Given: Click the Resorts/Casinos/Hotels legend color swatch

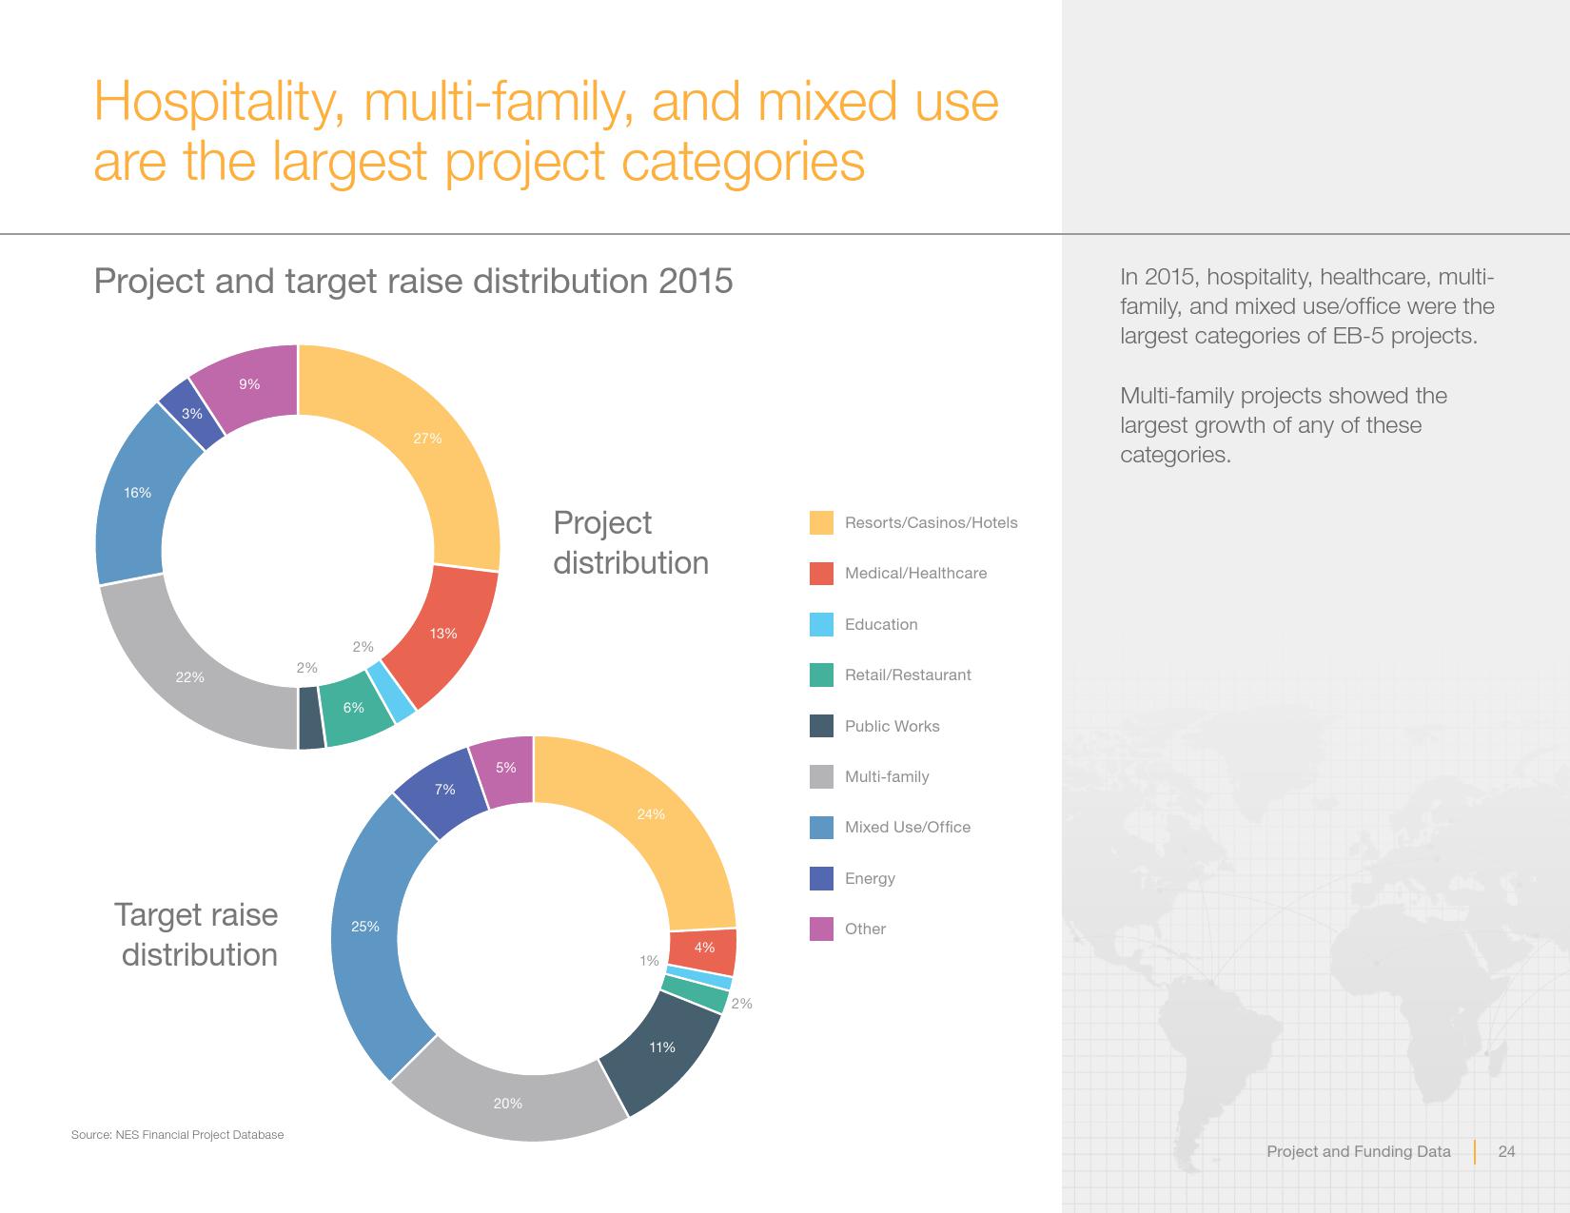Looking at the screenshot, I should [821, 522].
